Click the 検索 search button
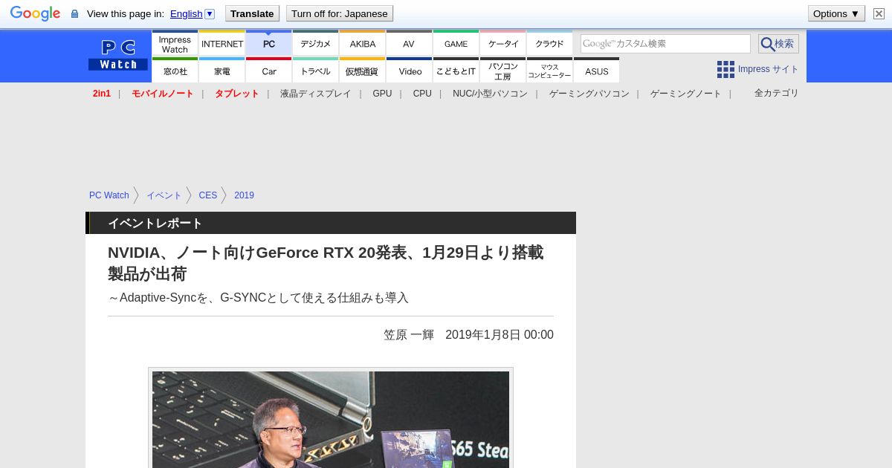 tap(778, 44)
